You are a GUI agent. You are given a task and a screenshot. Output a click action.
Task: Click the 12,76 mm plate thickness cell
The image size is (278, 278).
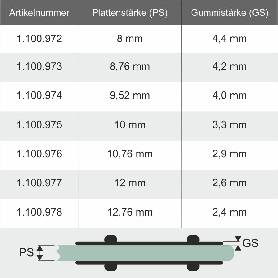tap(130, 213)
